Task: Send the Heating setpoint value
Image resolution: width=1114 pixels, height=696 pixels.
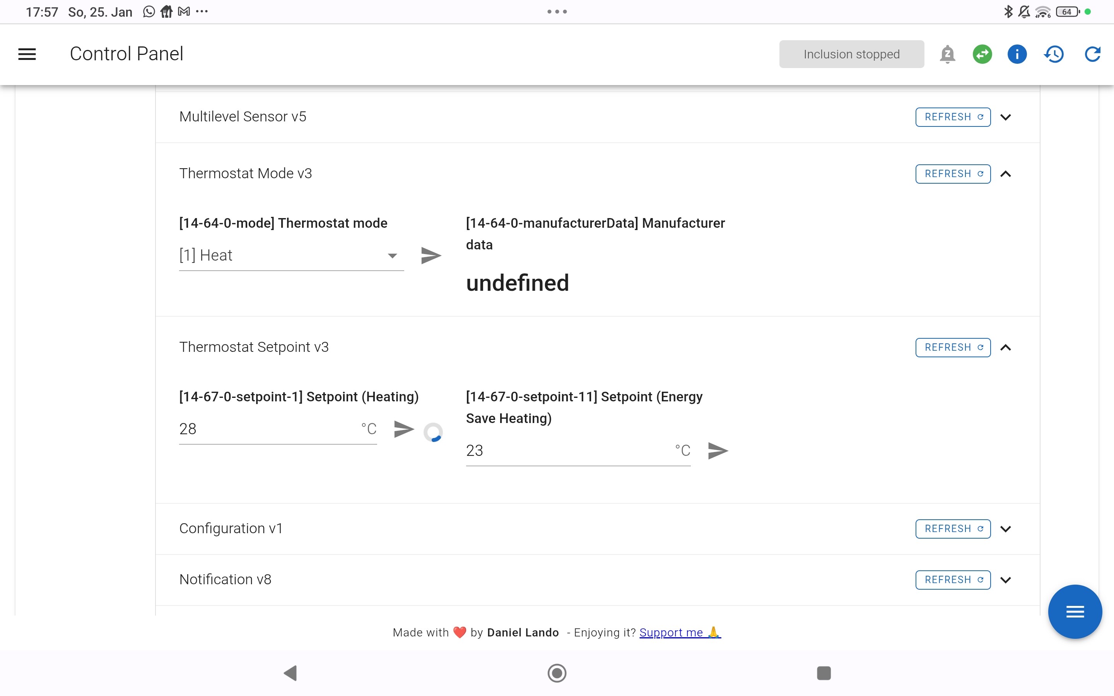Action: tap(404, 429)
